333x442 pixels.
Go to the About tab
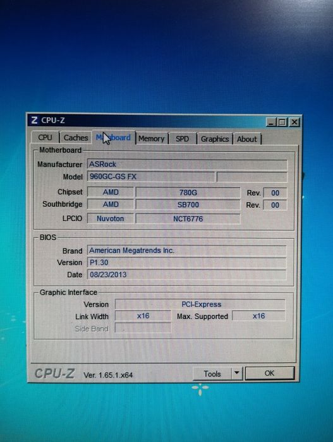[x=247, y=140]
